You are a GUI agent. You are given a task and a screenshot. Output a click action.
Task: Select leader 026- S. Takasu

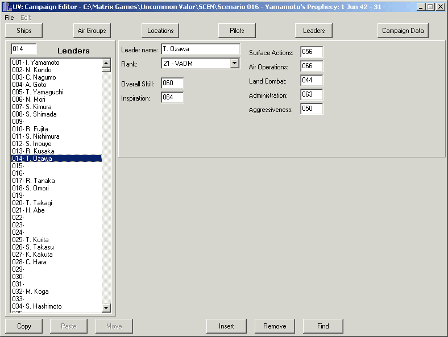[x=56, y=247]
